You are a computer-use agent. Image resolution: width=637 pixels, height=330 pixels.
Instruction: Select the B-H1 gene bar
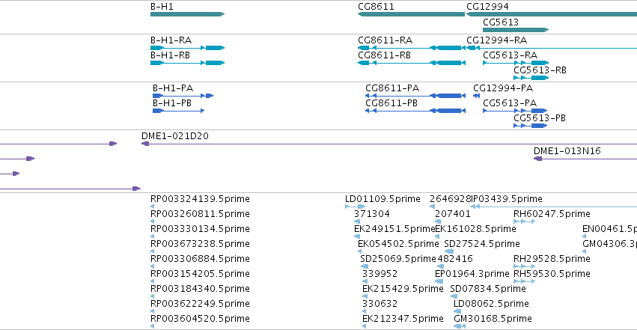pos(187,14)
